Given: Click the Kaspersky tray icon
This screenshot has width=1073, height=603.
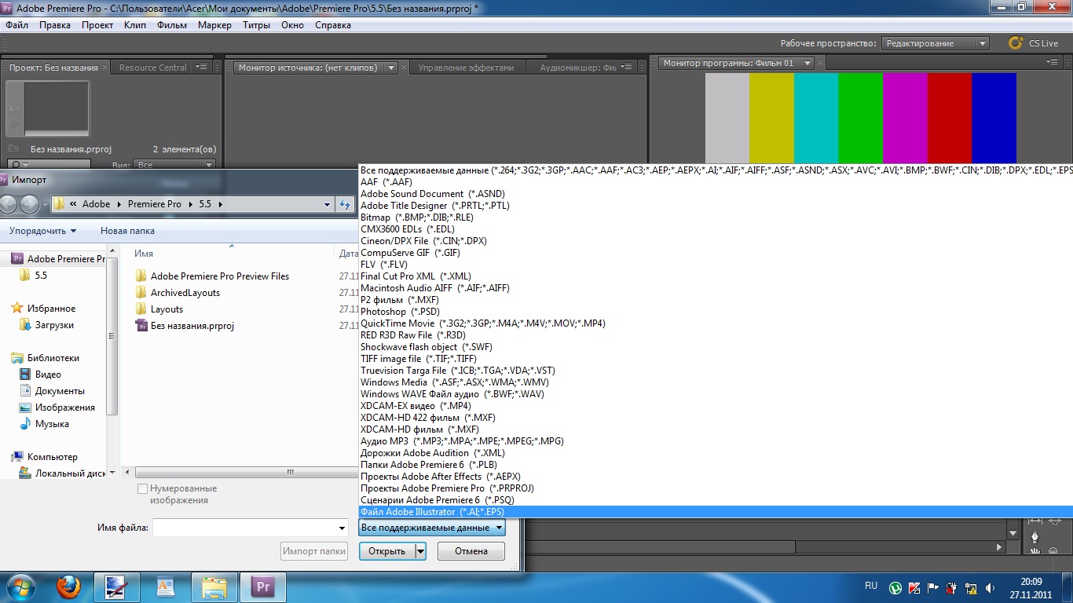Looking at the screenshot, I should (914, 587).
